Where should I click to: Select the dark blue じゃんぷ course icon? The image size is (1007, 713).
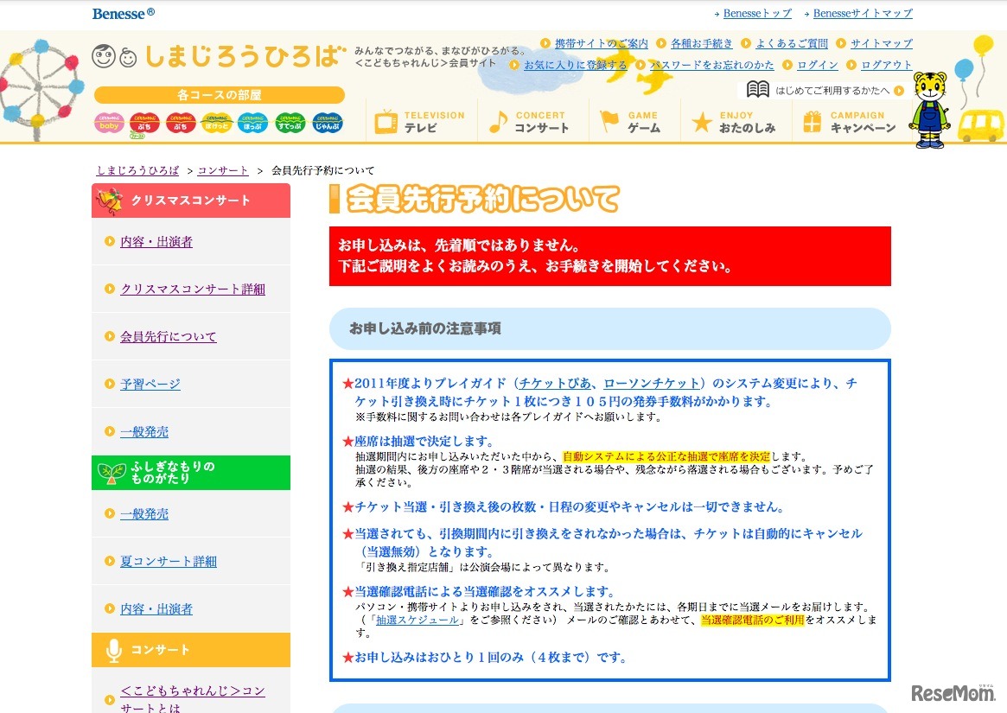326,124
